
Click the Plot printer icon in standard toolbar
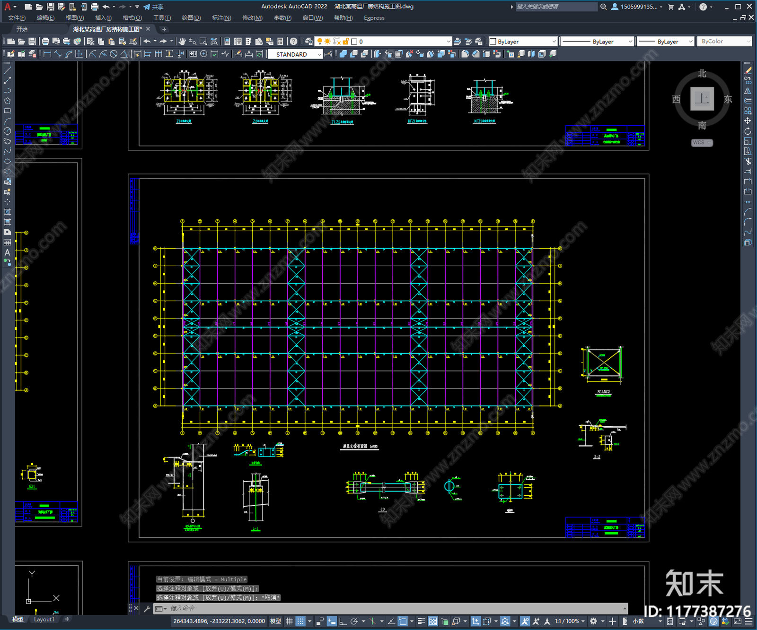[x=45, y=42]
